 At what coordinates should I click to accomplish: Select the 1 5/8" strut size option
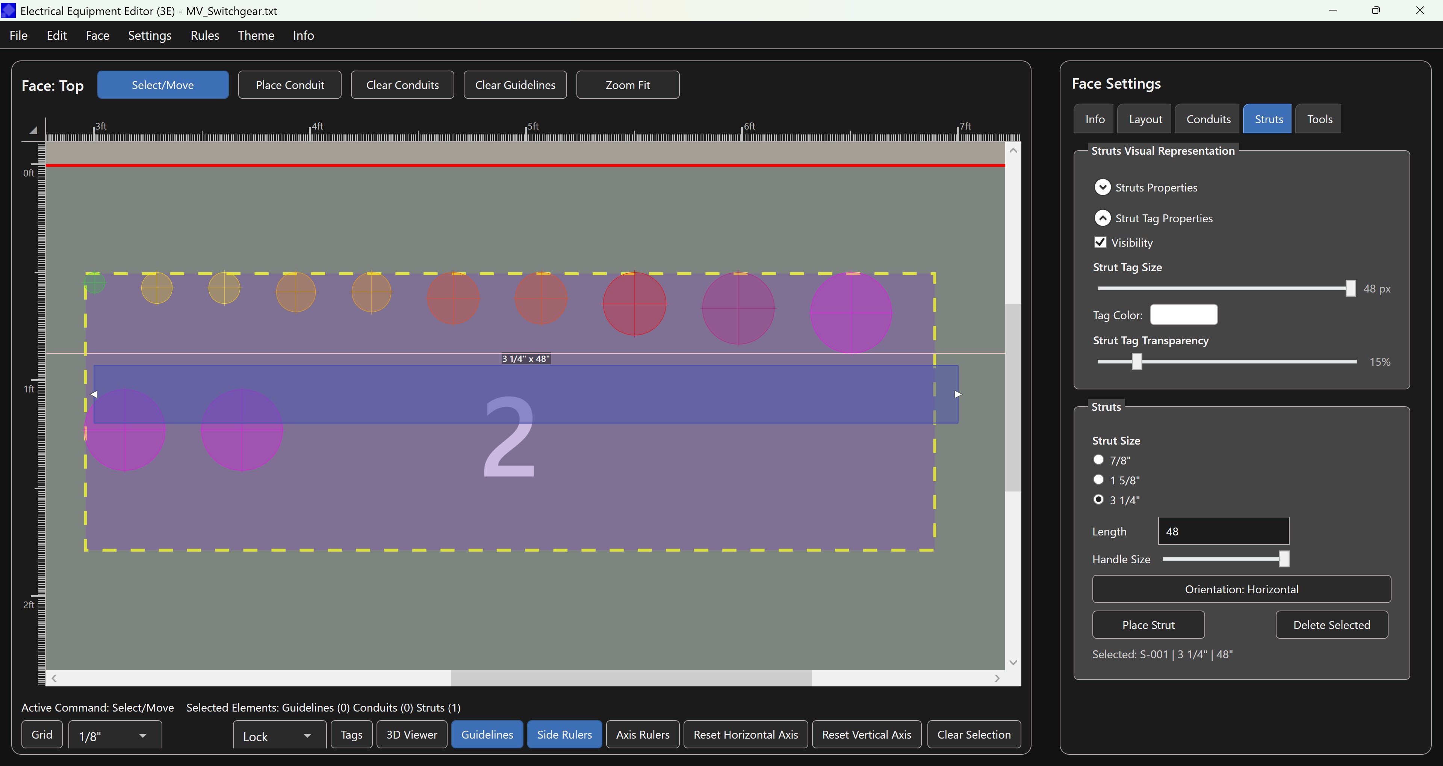(x=1098, y=480)
